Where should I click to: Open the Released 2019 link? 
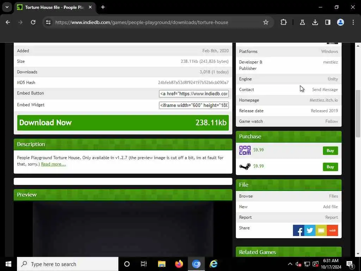(324, 110)
